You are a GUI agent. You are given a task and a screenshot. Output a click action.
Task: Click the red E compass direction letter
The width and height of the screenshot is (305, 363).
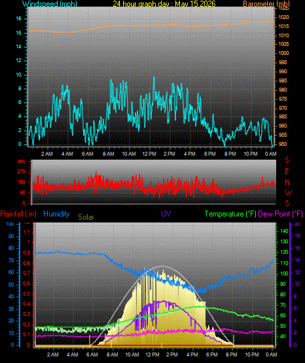click(287, 171)
